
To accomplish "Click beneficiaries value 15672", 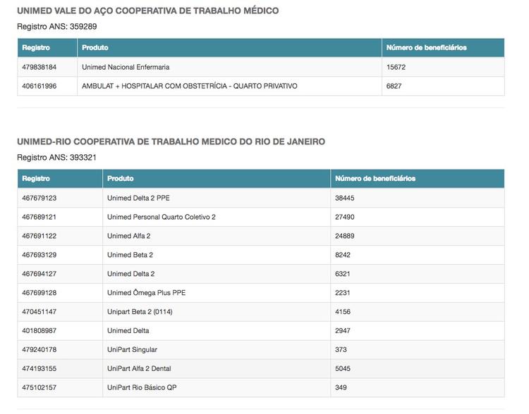I will (396, 67).
